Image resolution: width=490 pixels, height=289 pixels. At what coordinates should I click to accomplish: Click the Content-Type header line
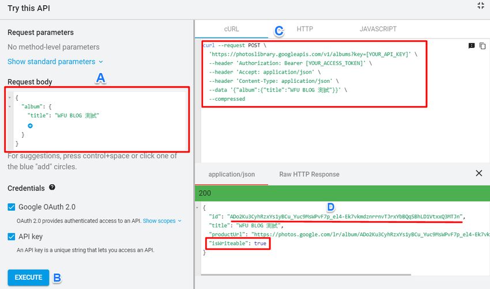[x=274, y=81]
